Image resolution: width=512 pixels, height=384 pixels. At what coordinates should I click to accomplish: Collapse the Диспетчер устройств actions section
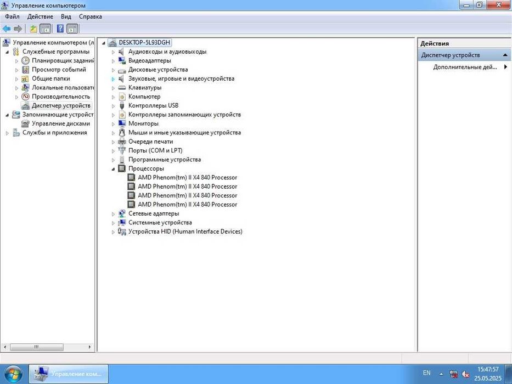[x=505, y=55]
